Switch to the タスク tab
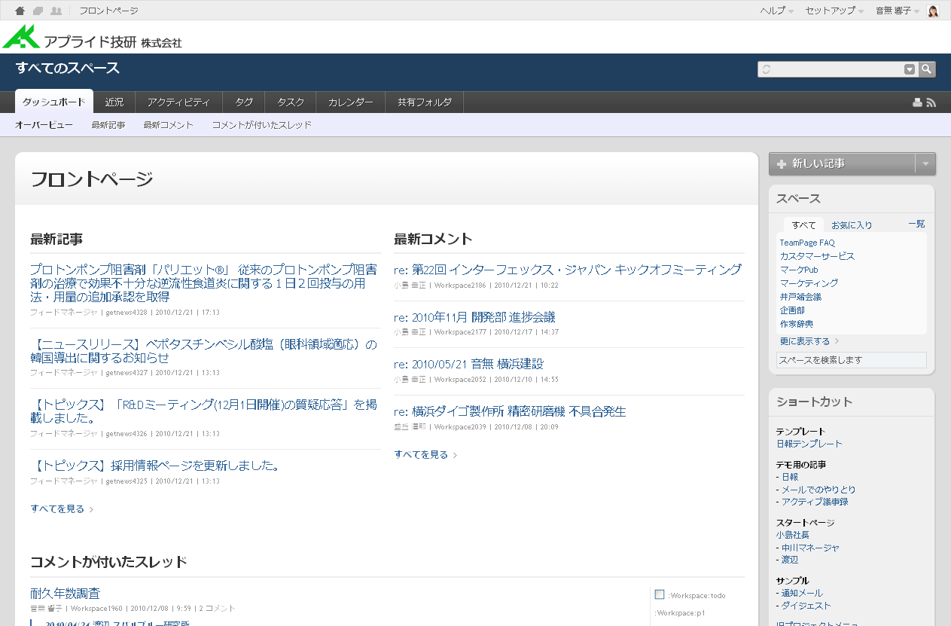The height and width of the screenshot is (626, 951). tap(291, 102)
